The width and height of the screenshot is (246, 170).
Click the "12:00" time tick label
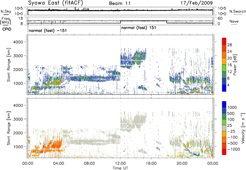tap(120, 164)
